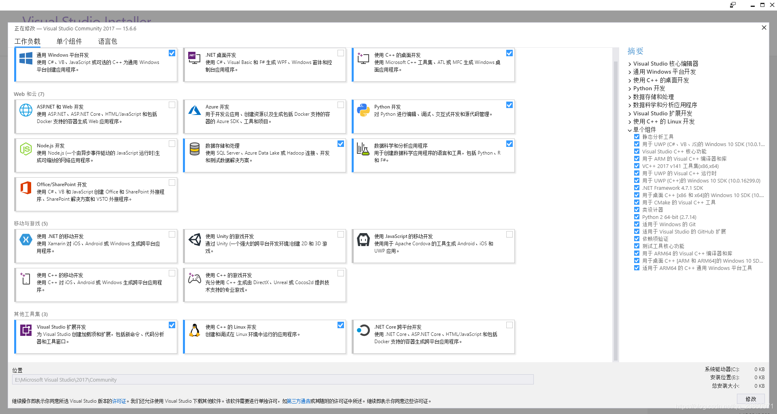777x414 pixels.
Task: Expand 数据存储和处理 summary item
Action: [x=630, y=97]
